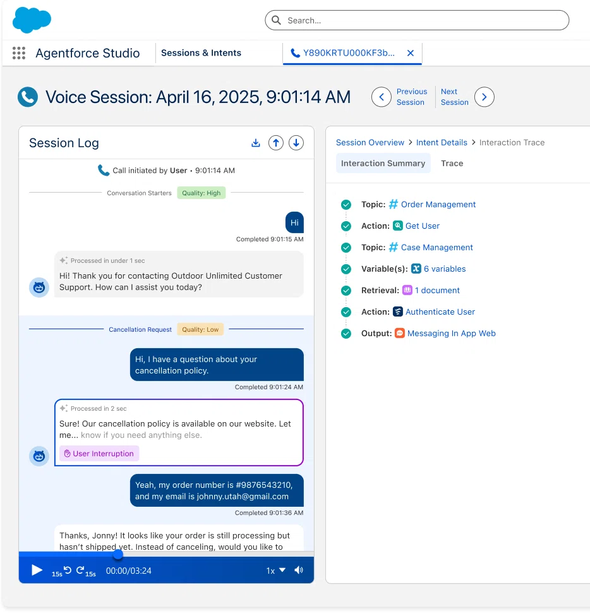Open the App Launcher dots grid
This screenshot has height=613, width=590.
pos(19,53)
